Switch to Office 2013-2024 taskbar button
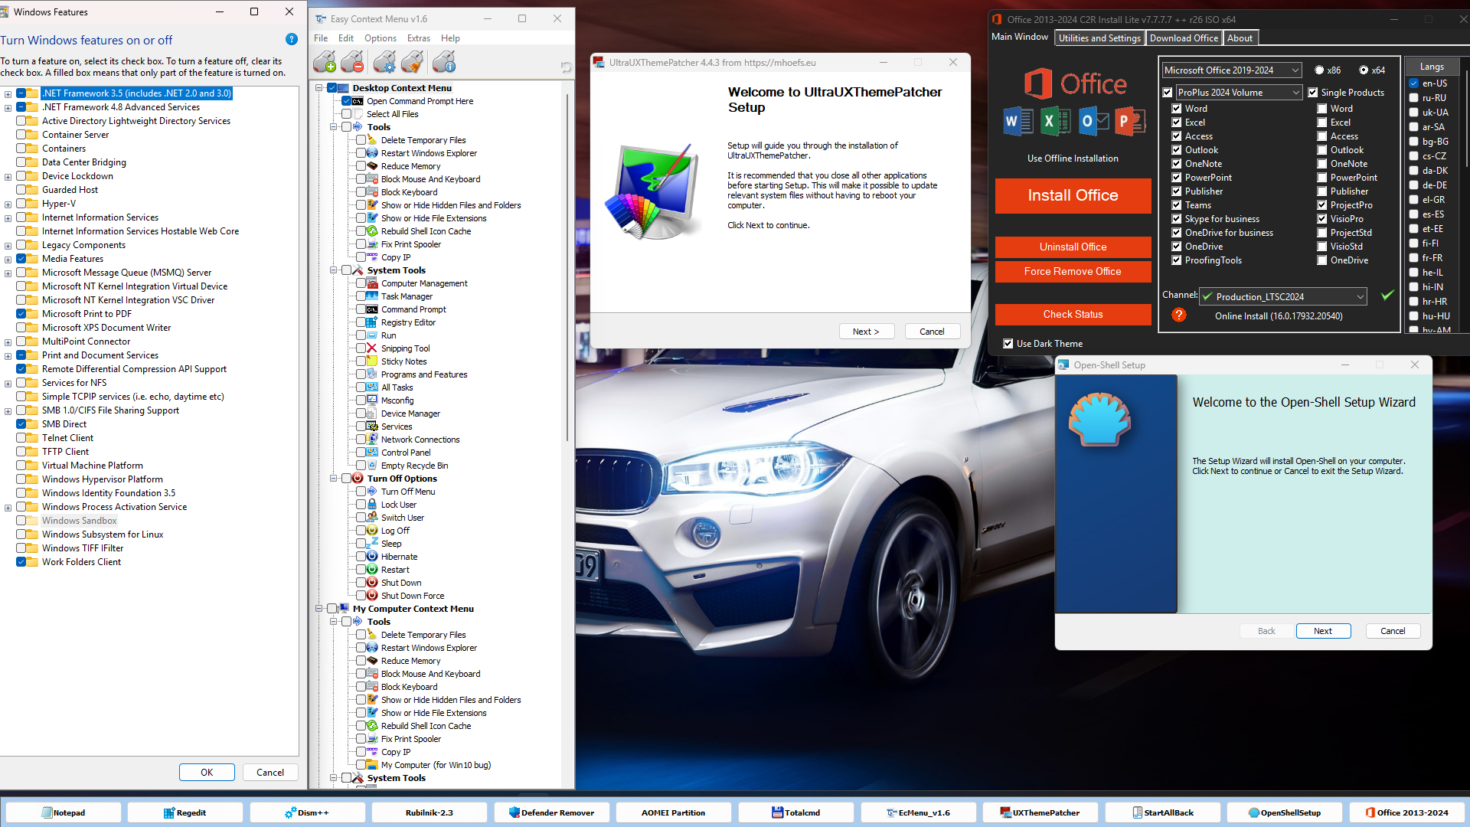This screenshot has width=1470, height=827. [x=1407, y=812]
